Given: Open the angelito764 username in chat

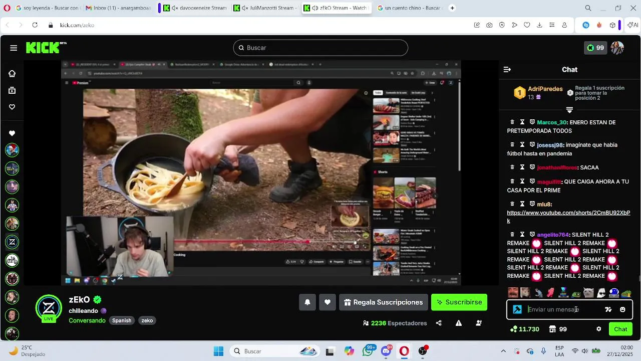Looking at the screenshot, I should [x=553, y=235].
